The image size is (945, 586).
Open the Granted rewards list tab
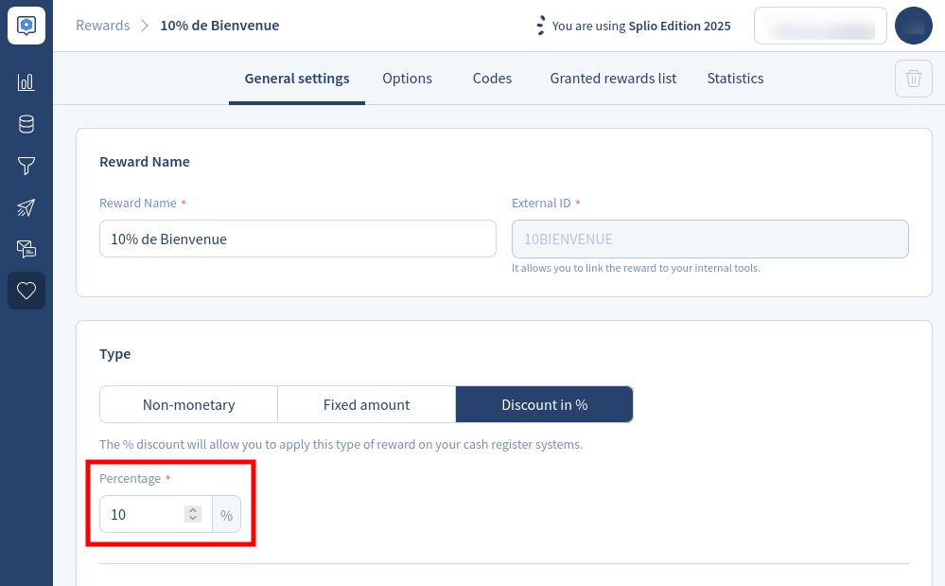(613, 79)
